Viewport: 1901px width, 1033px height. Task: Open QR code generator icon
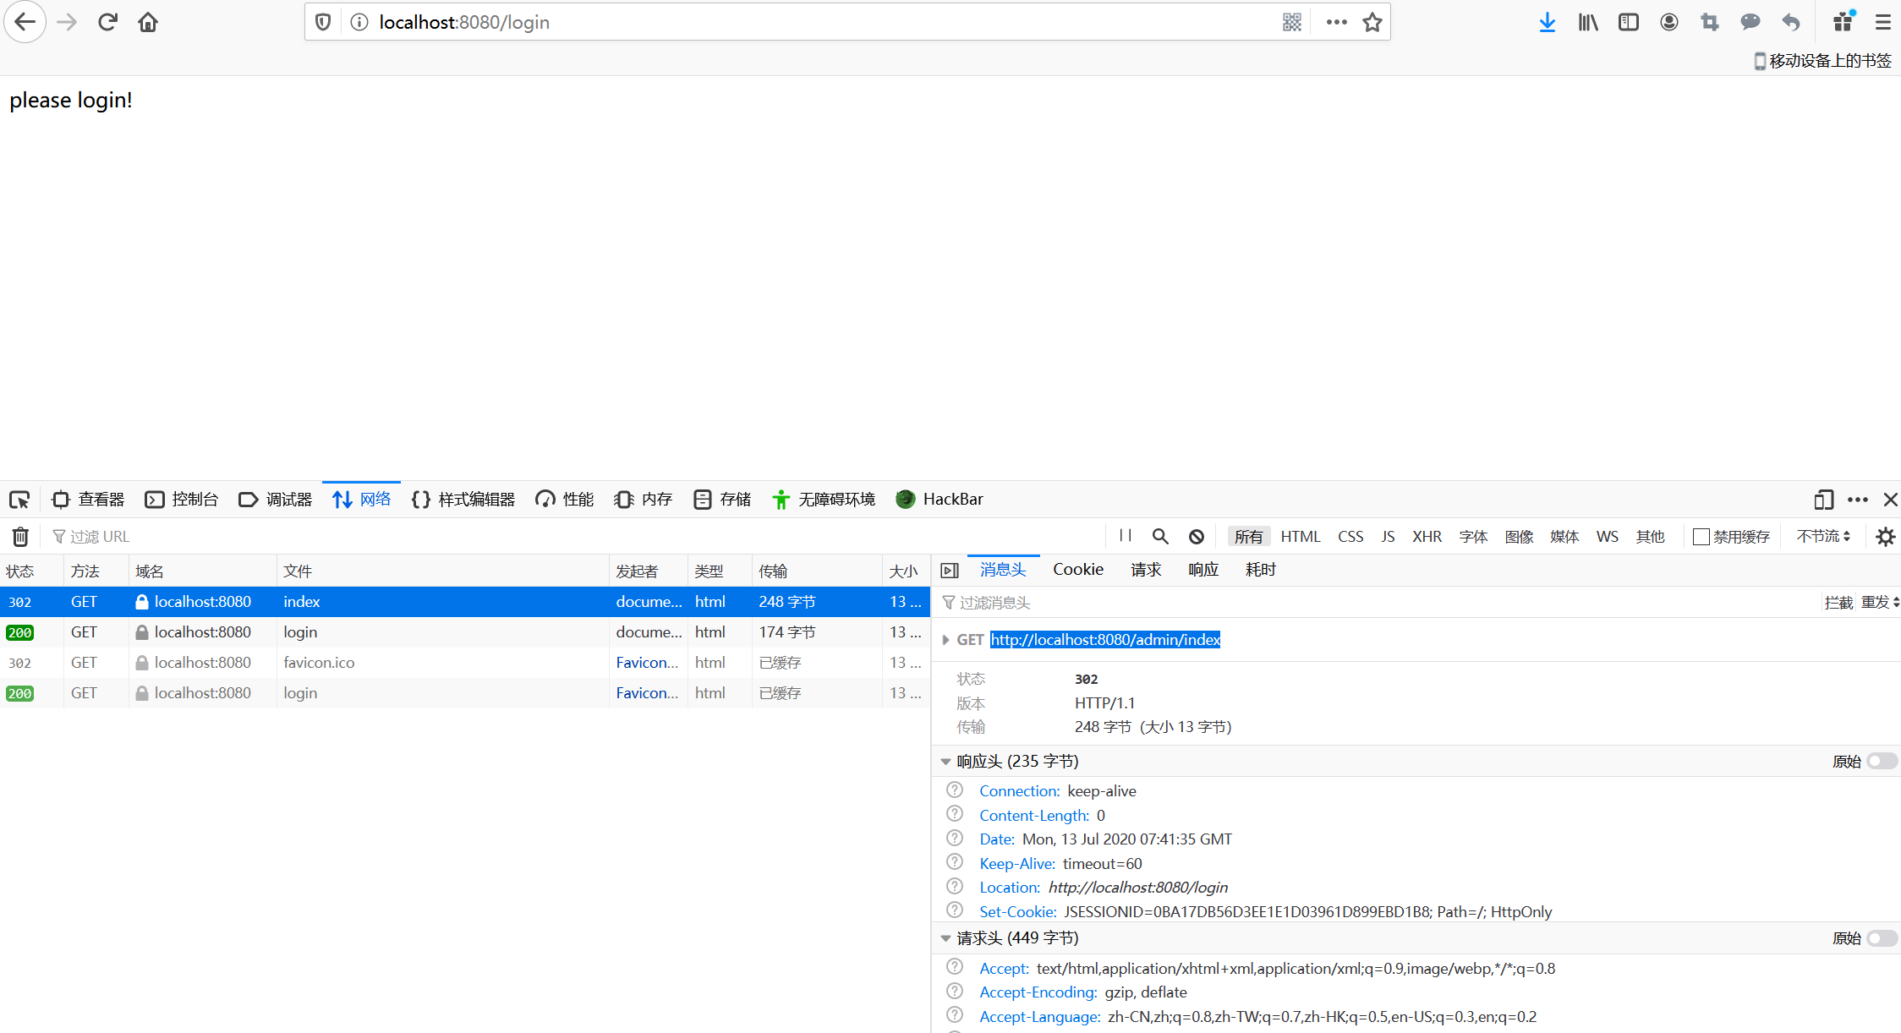point(1291,22)
